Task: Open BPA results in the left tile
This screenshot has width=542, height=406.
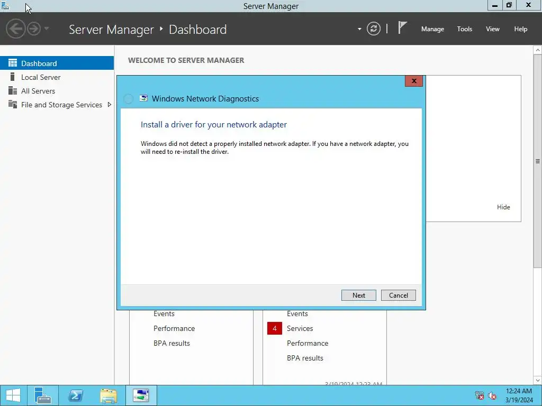Action: [x=171, y=343]
